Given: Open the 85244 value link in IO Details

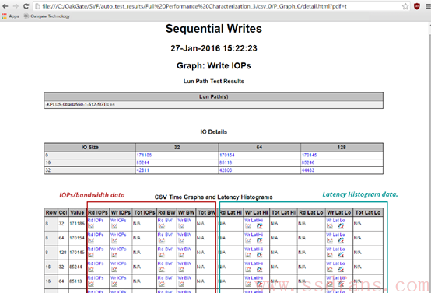Looking at the screenshot, I should point(142,162).
